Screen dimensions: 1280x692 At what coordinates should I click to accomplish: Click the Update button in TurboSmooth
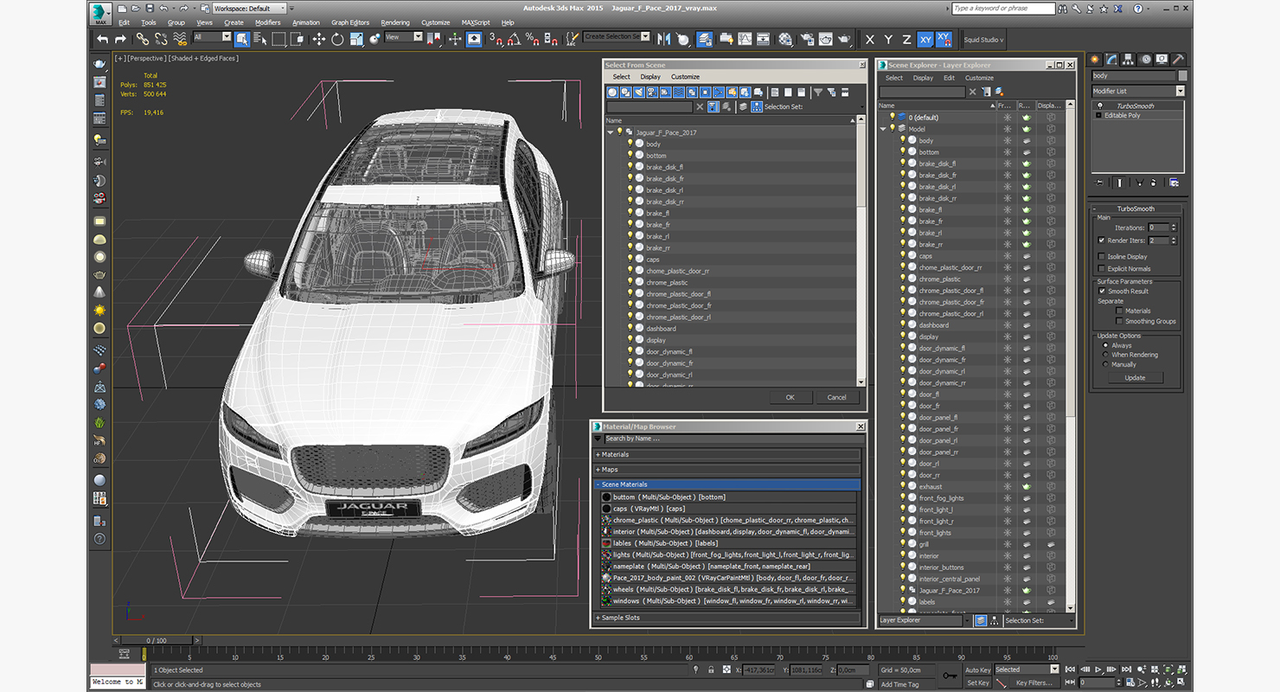pos(1135,377)
